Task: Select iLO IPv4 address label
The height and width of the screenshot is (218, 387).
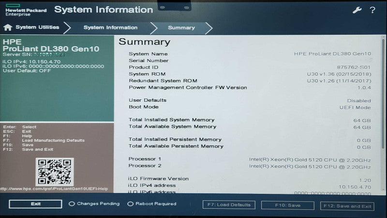Action: (152, 185)
